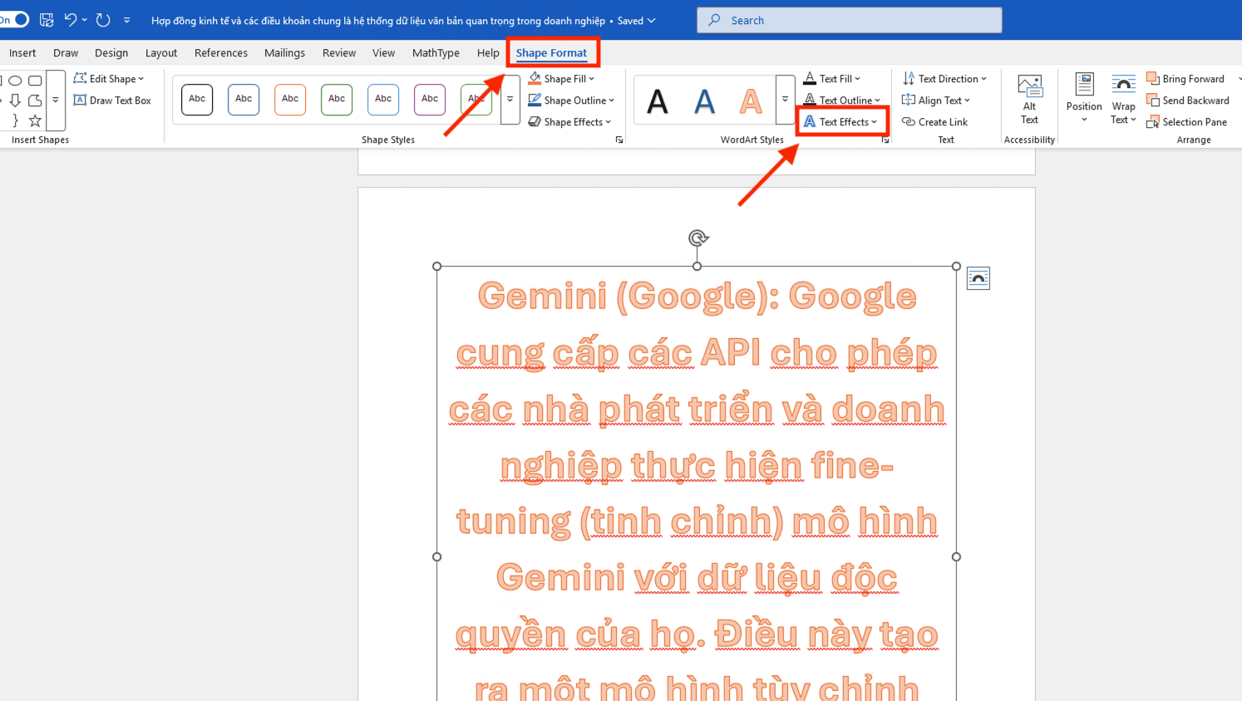Open the MathType tab
This screenshot has width=1242, height=701.
pyautogui.click(x=436, y=52)
